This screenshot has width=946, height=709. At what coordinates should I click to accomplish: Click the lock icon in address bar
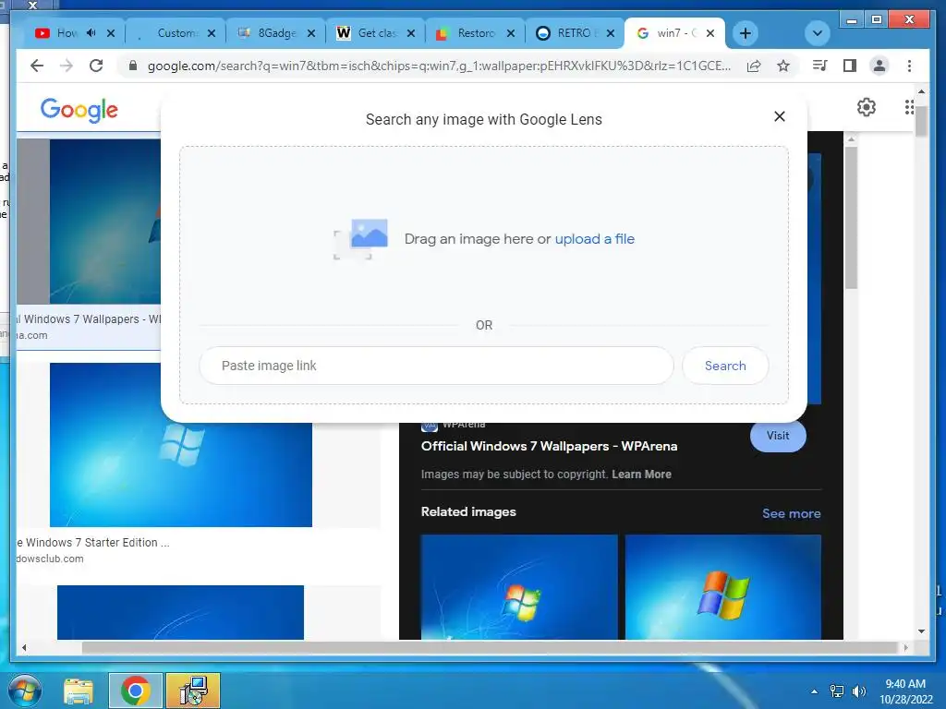[x=133, y=66]
